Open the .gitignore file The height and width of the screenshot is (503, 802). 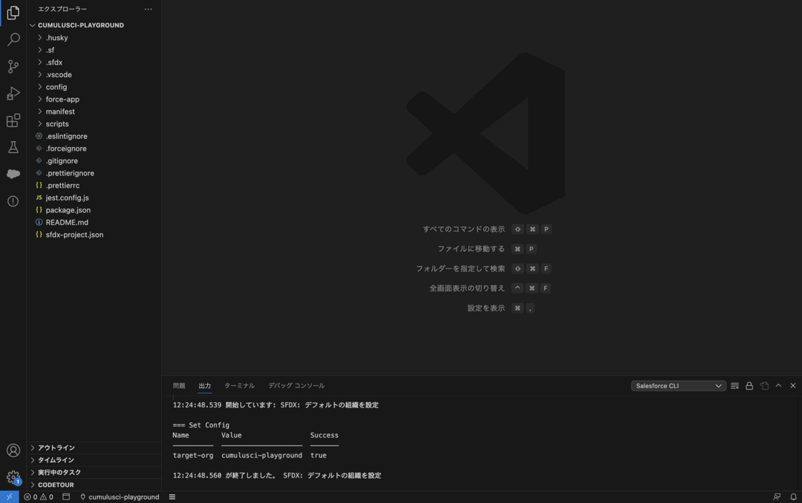click(x=61, y=161)
